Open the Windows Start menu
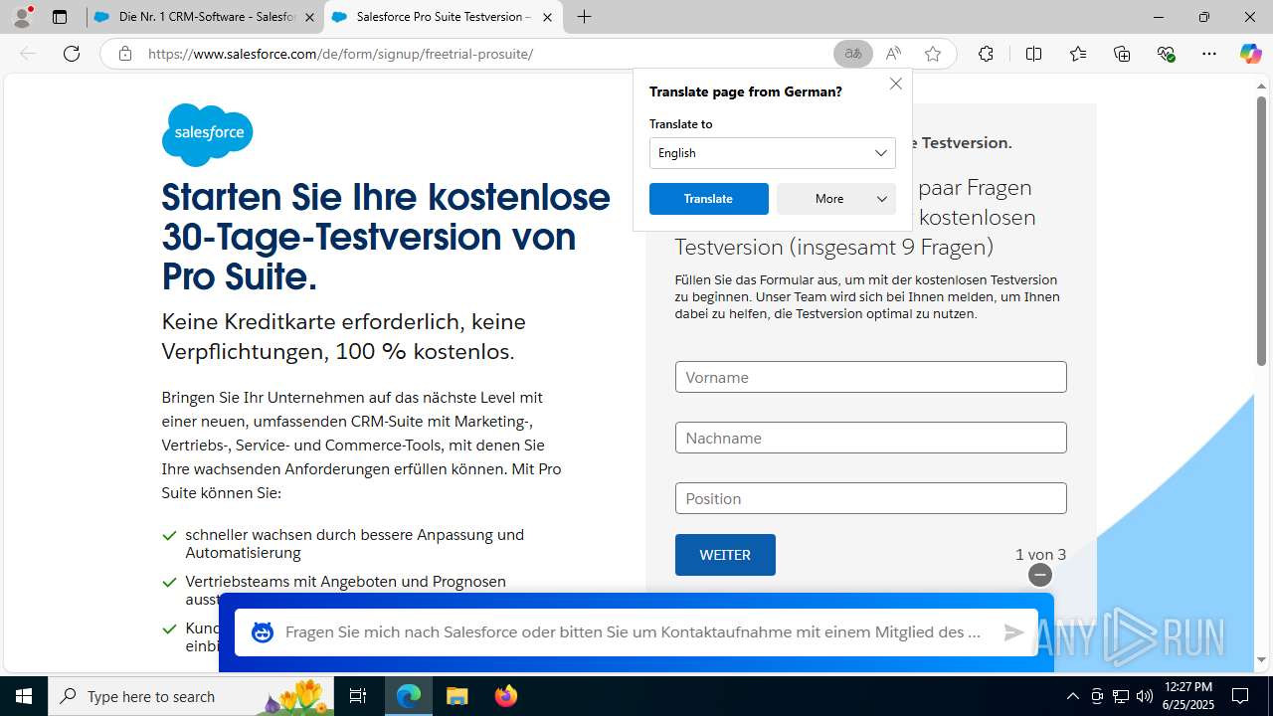The width and height of the screenshot is (1273, 716). click(x=24, y=696)
